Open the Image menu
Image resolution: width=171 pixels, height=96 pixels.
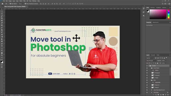10,1
